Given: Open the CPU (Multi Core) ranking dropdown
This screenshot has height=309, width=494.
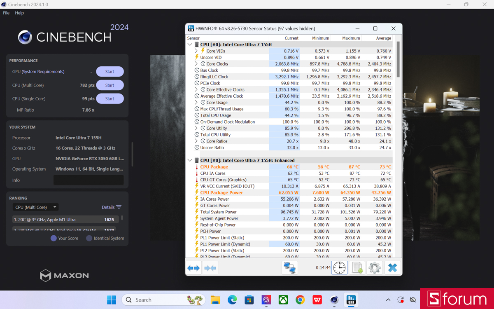Looking at the screenshot, I should [x=35, y=207].
